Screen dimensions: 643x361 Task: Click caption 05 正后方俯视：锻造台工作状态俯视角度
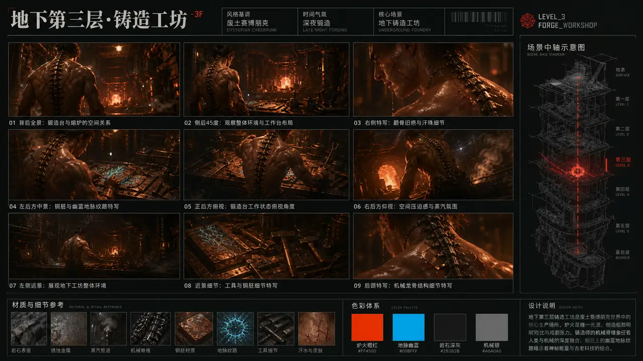coord(239,206)
